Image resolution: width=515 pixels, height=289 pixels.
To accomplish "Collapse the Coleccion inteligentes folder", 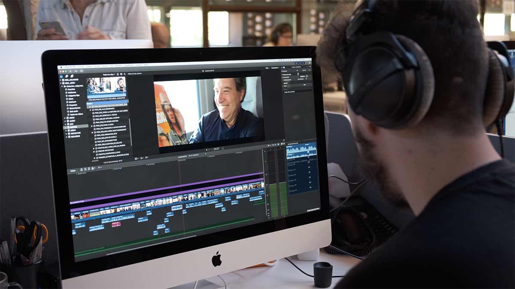I will 62,86.
